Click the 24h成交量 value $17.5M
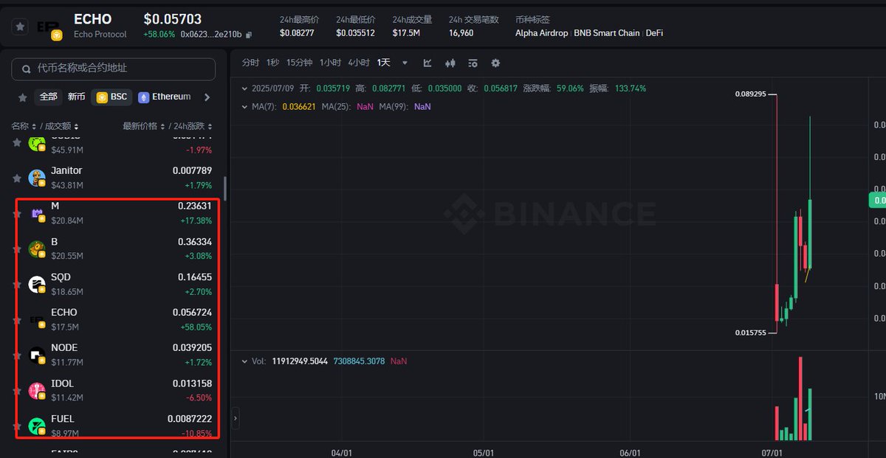Viewport: 886px width, 458px height. pyautogui.click(x=407, y=33)
